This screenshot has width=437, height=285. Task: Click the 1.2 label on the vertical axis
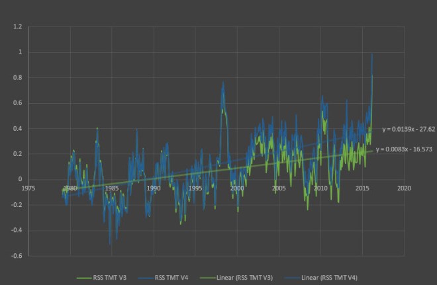[x=18, y=27]
